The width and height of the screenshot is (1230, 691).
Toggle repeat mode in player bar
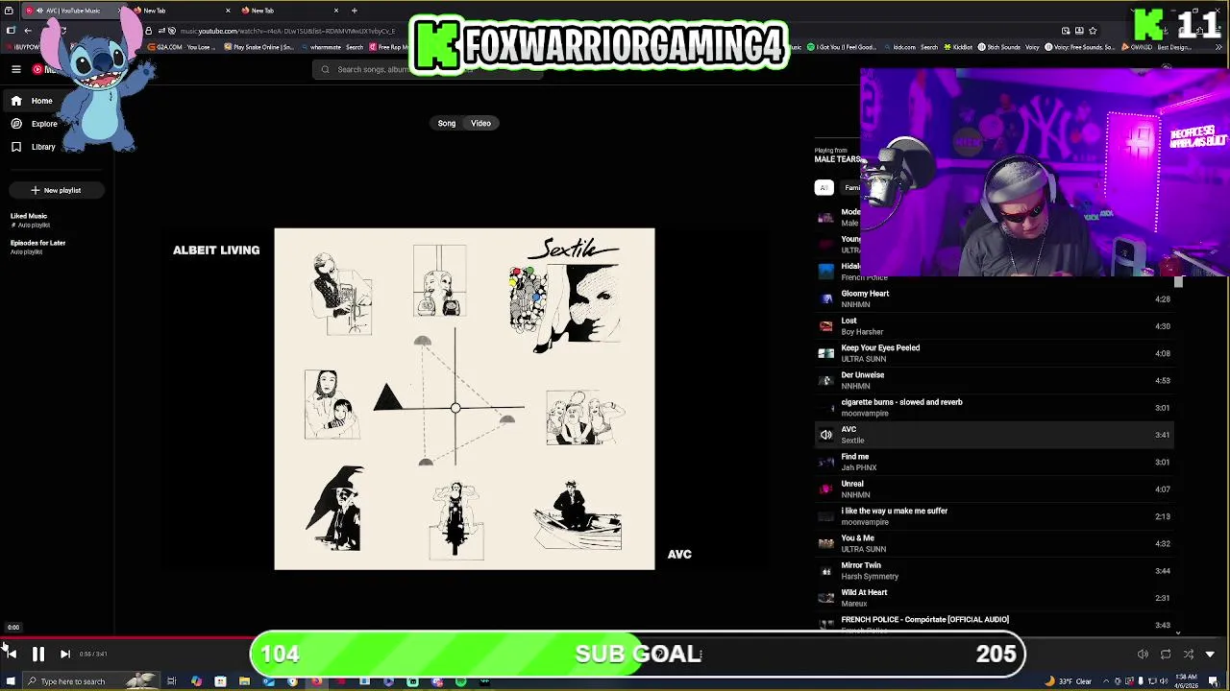1166,655
